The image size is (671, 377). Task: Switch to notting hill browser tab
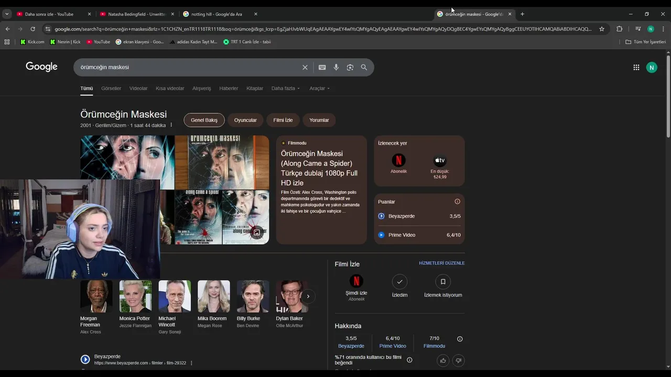pos(221,14)
